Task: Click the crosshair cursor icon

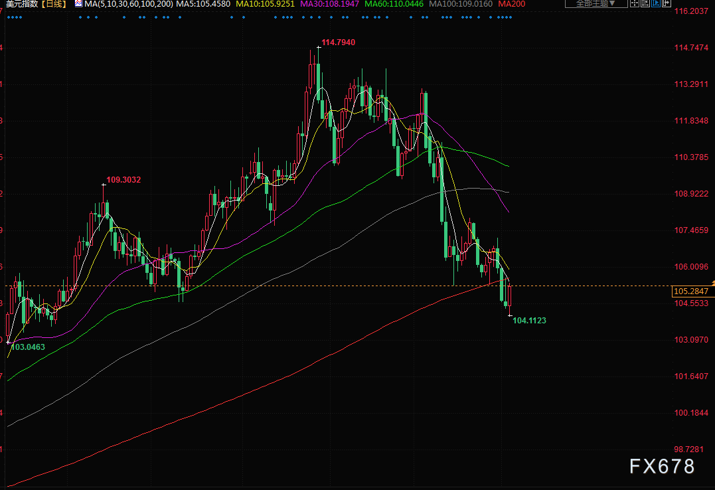Action: (x=635, y=3)
